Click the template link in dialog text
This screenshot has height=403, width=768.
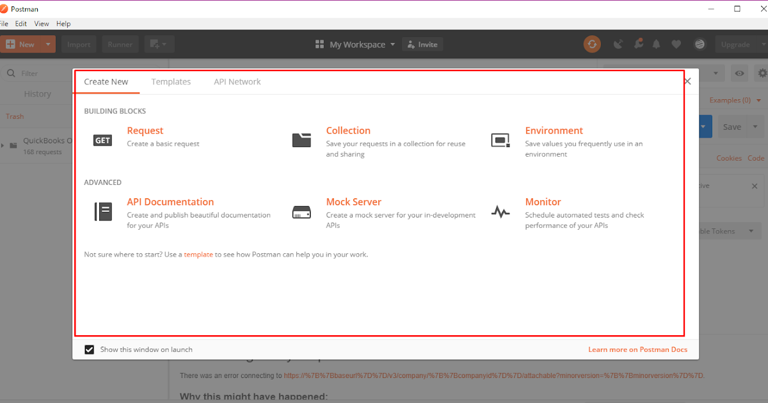(x=198, y=254)
